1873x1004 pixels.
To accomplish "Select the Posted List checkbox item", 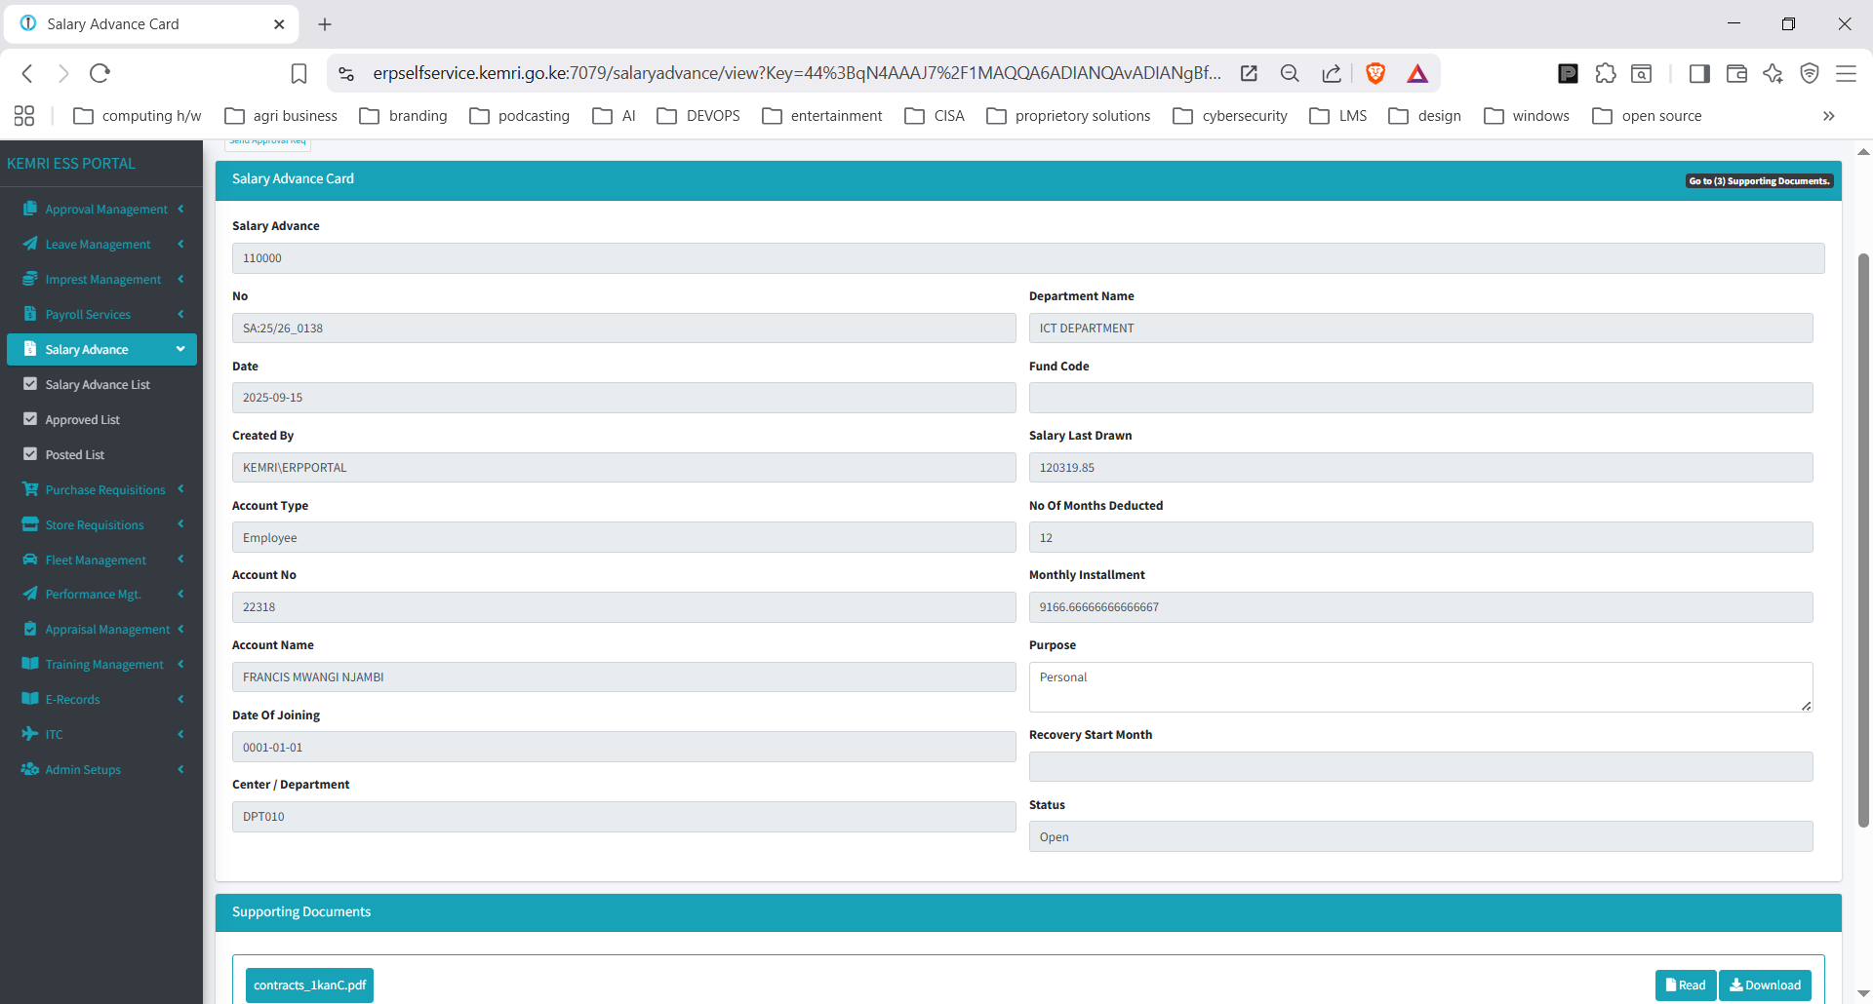I will pos(74,455).
